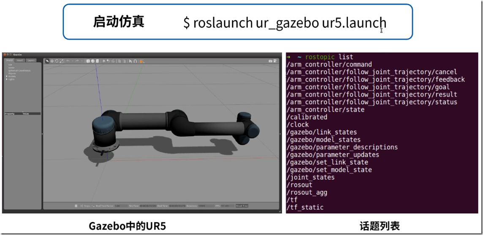The height and width of the screenshot is (235, 483).
Task: Click '/gazebo/model_states' topic line
Action: (323, 140)
